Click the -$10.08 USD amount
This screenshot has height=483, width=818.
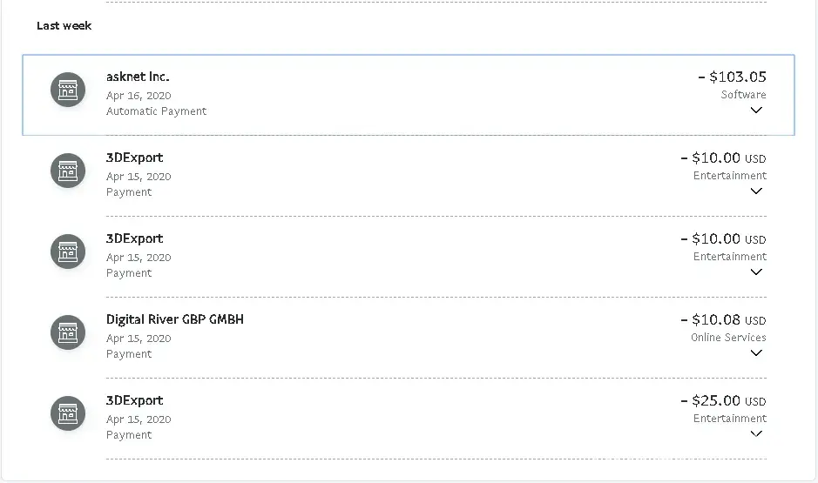[723, 319]
